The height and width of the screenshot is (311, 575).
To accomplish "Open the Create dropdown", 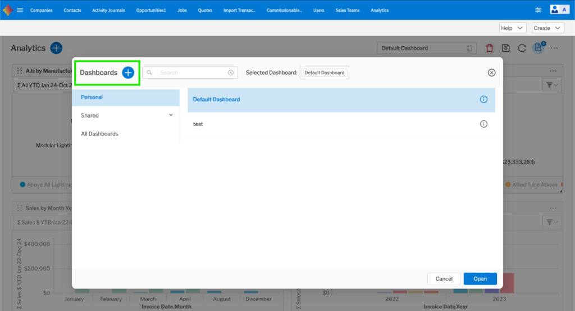I will click(547, 28).
